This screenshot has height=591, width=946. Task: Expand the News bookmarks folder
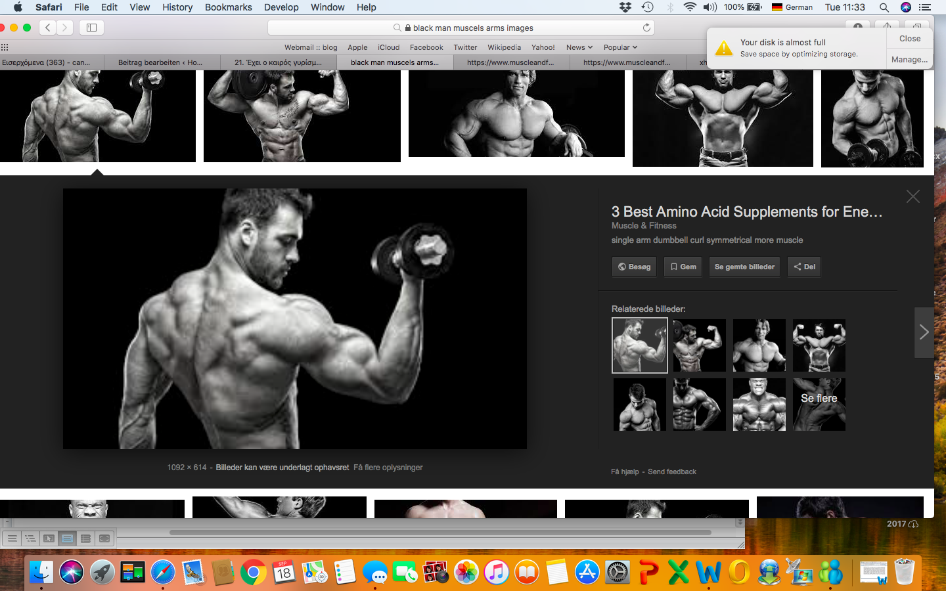(x=579, y=47)
